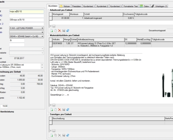Select the 0,00 % Erschwernis cell
173x140 pixels.
pyautogui.click(x=129, y=18)
